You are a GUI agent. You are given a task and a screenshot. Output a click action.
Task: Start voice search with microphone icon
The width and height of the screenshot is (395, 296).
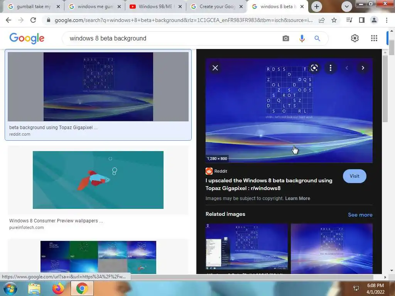click(x=302, y=38)
